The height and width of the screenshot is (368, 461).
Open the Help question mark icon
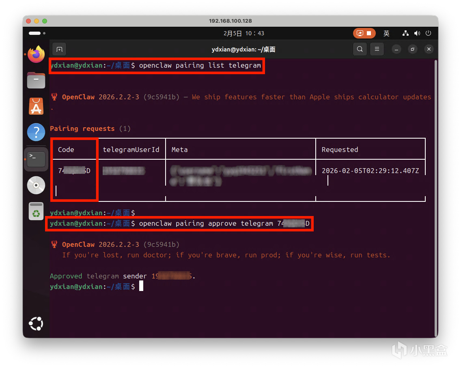coord(36,132)
